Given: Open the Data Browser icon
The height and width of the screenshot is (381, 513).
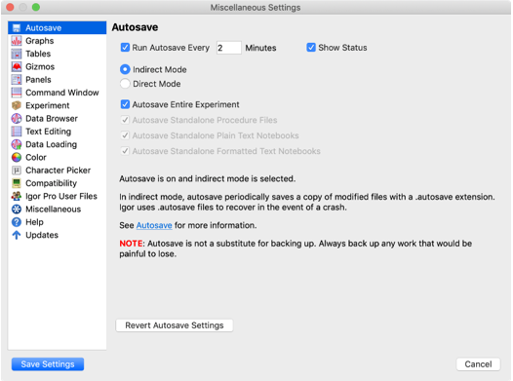Looking at the screenshot, I should [17, 118].
